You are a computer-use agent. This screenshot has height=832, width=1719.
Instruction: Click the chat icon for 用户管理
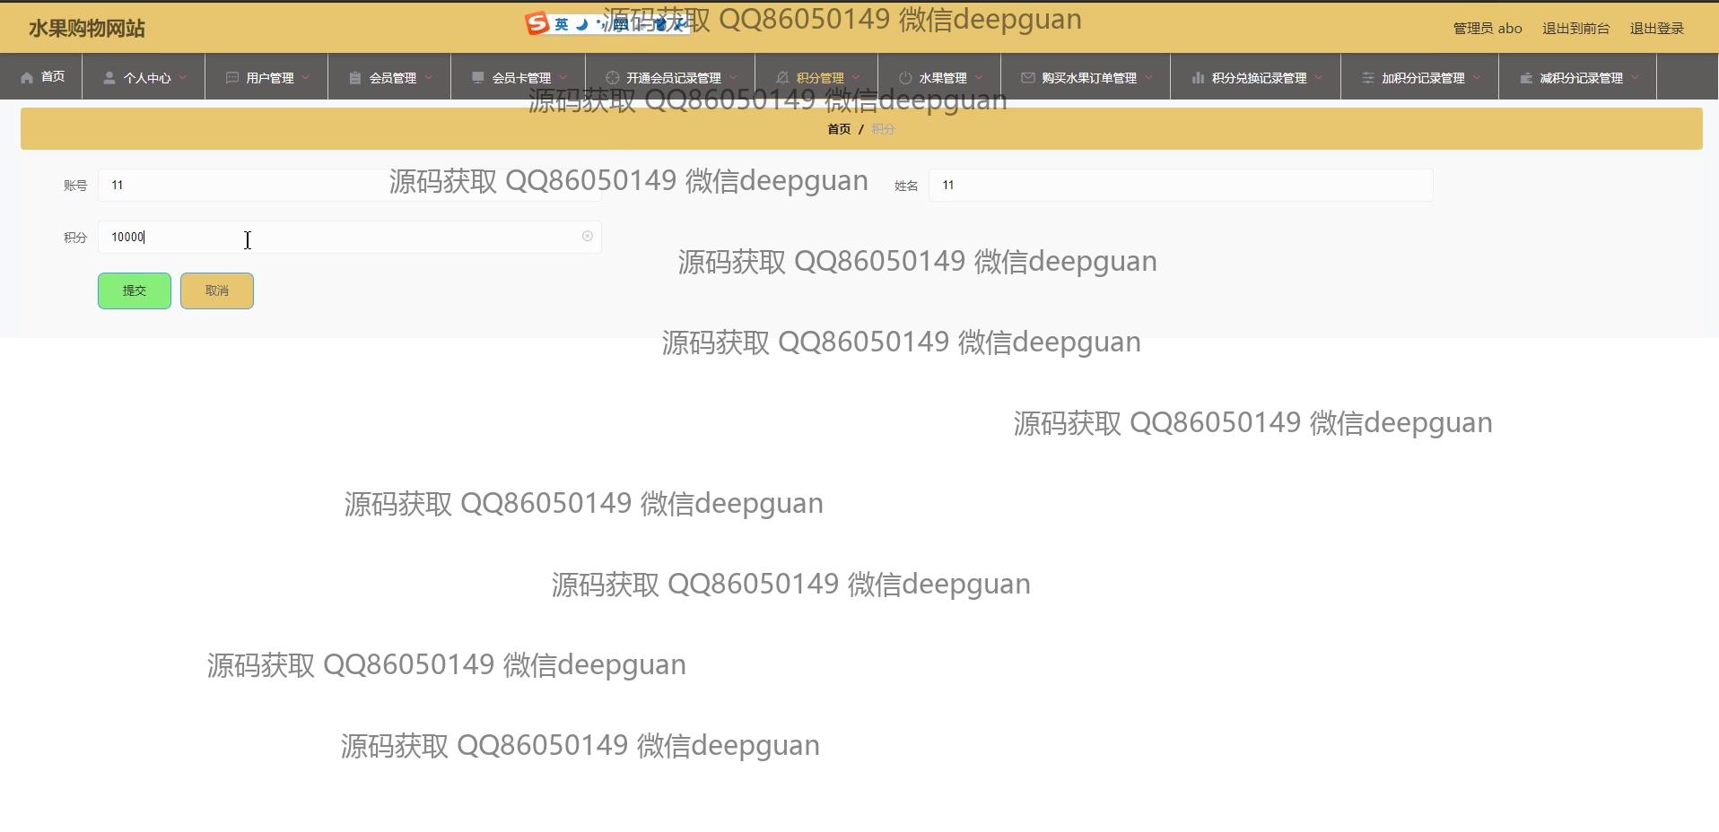click(x=232, y=78)
